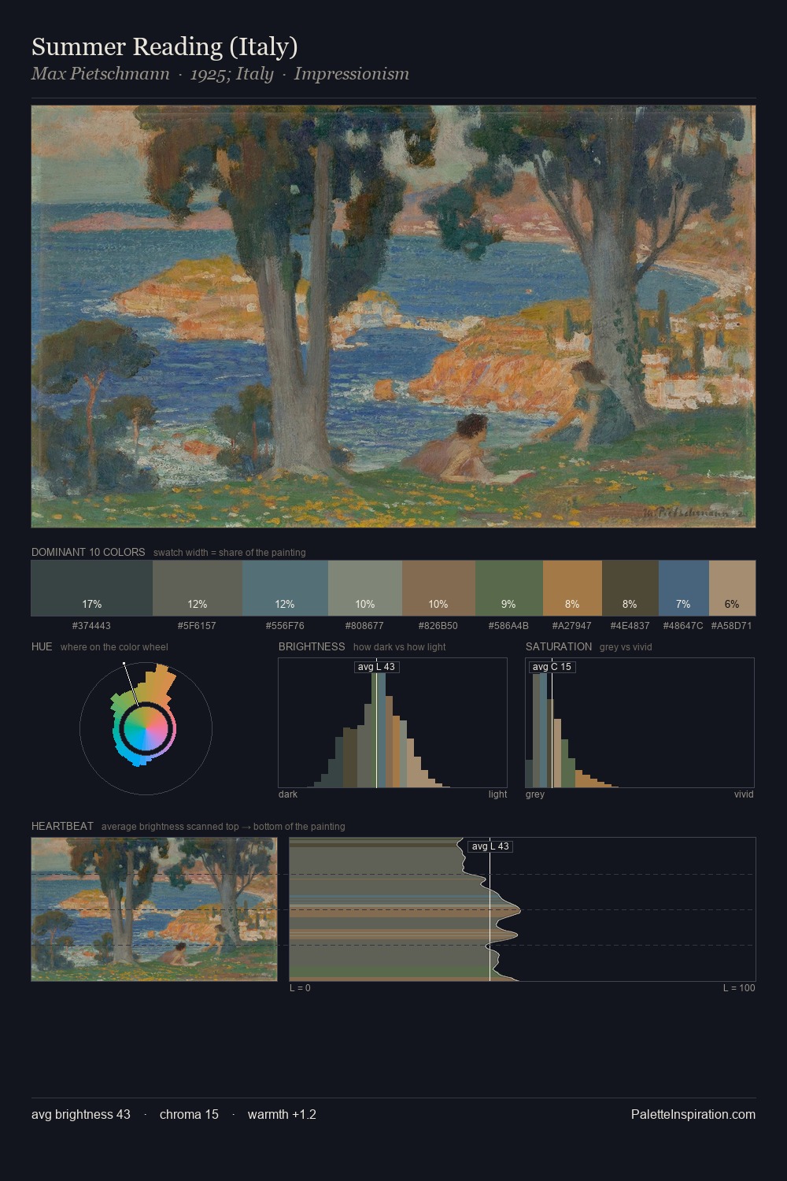This screenshot has width=787, height=1181.
Task: Click the '1925; Italy' date text
Action: click(232, 74)
